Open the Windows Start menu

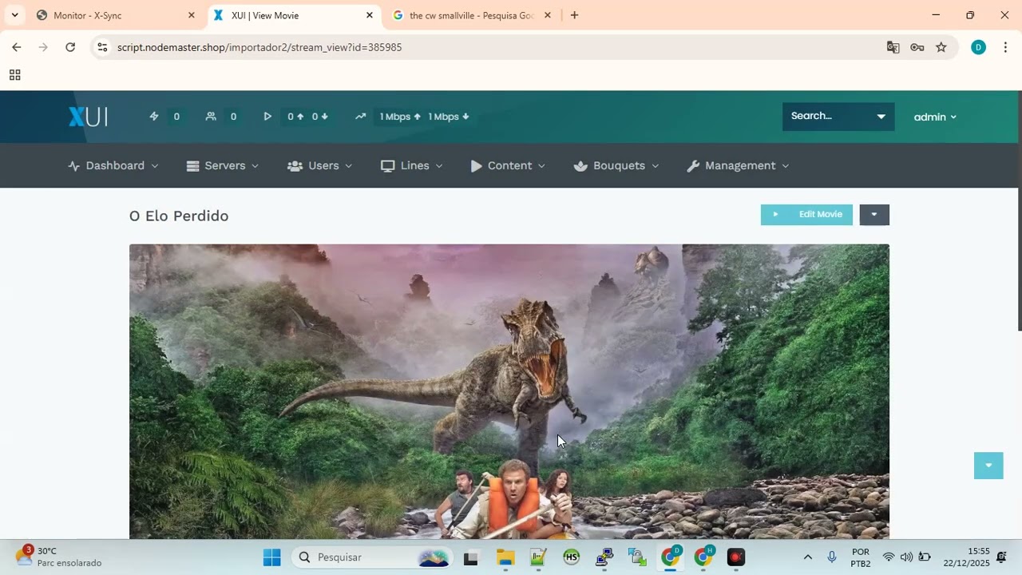(271, 557)
